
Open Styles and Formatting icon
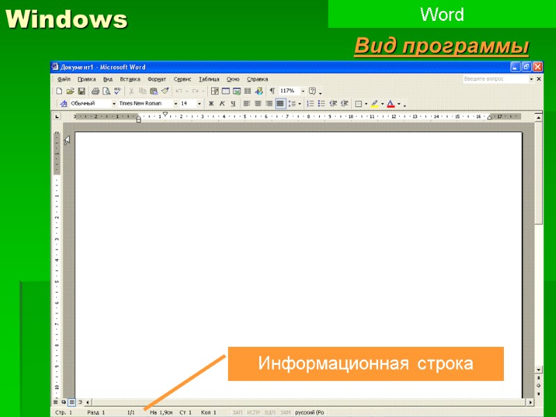point(63,104)
